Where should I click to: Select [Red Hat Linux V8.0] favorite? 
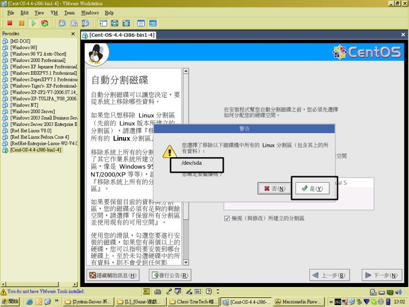pos(31,130)
